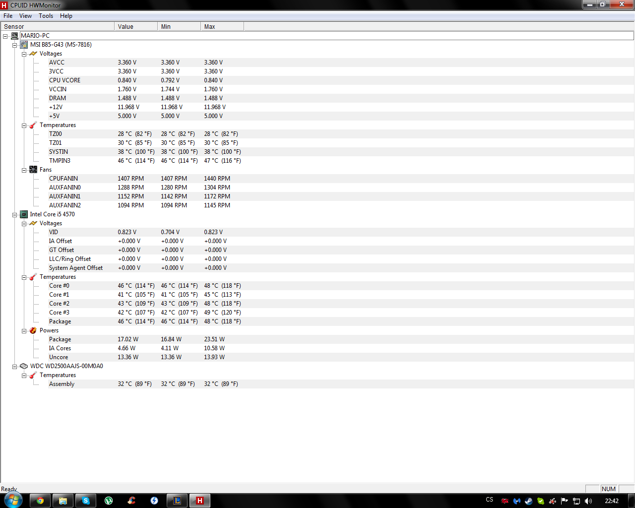Launch CCleaner from the taskbar
Screen dimensions: 635x508
click(x=131, y=501)
